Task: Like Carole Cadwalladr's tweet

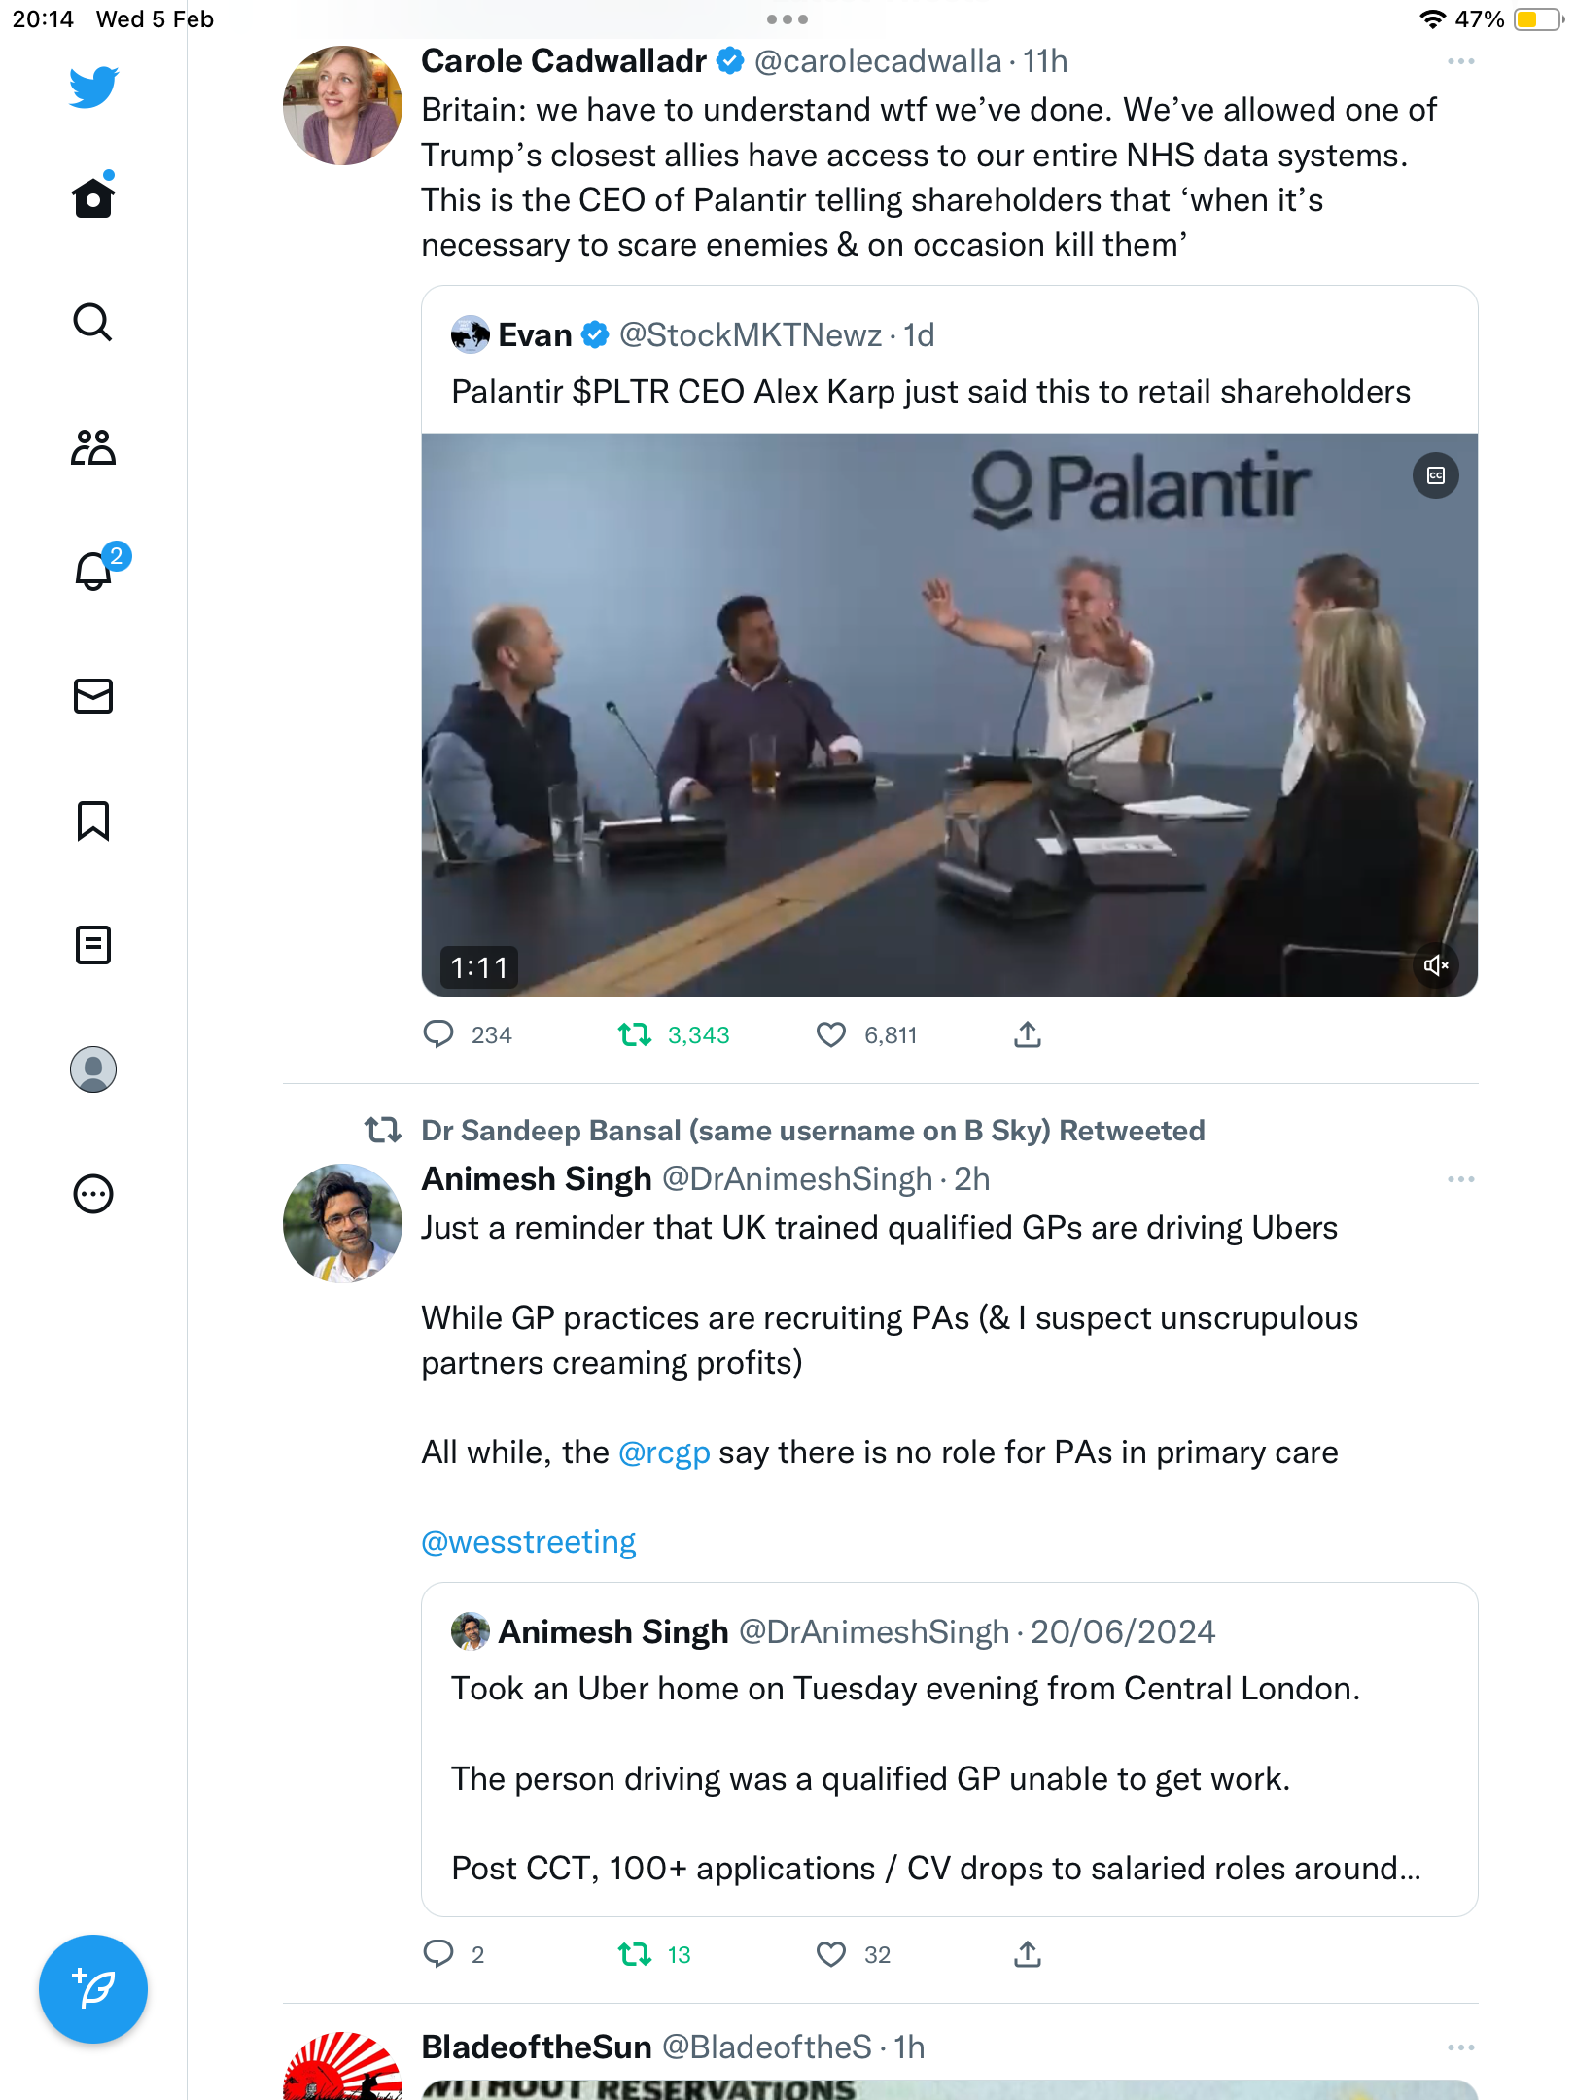Action: [831, 1034]
